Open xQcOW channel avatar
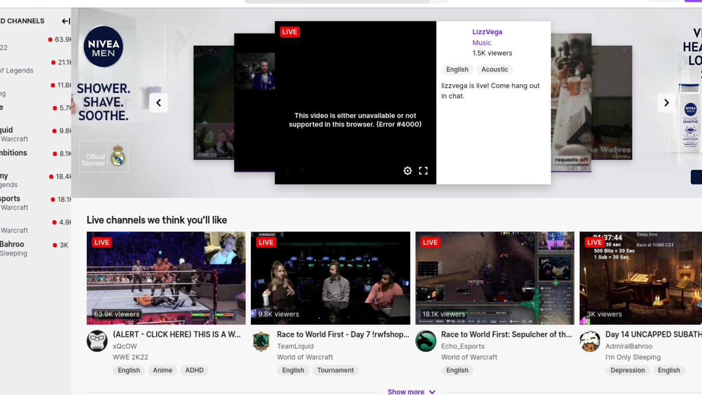 97,341
